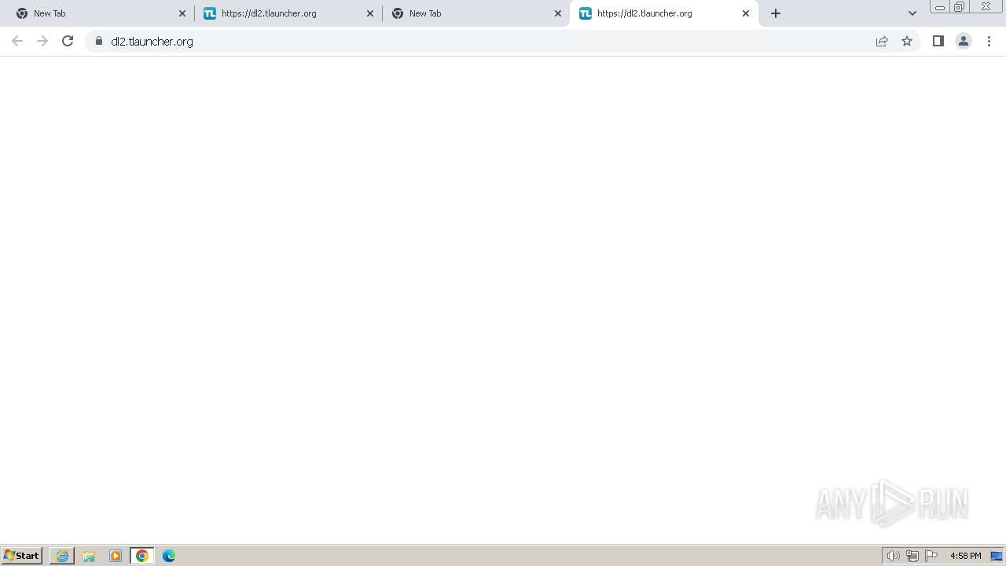Select the Chrome icon in the taskbar

click(x=142, y=556)
